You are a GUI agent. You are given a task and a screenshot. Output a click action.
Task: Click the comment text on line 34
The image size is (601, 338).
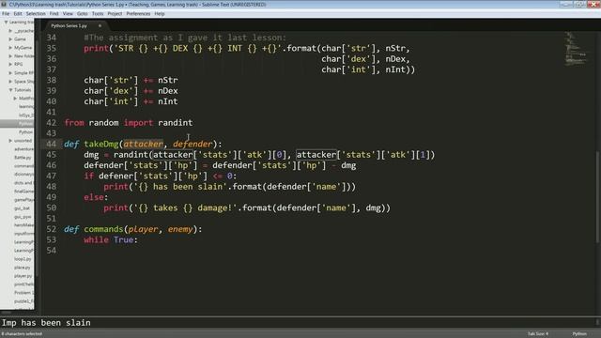tap(185, 38)
